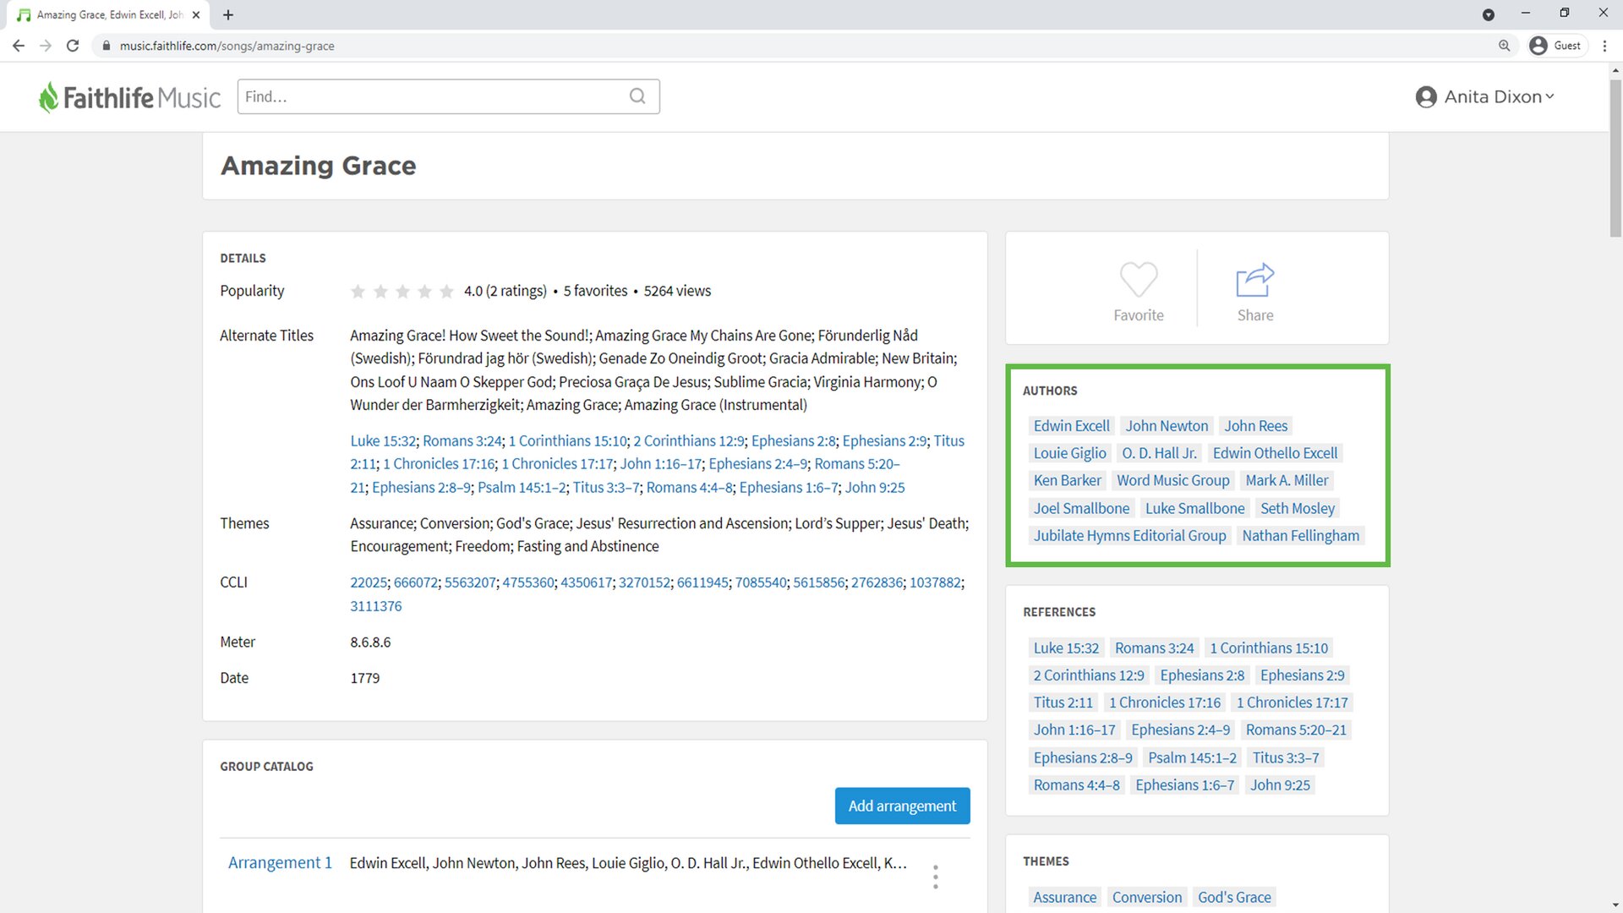Viewport: 1623px width, 913px height.
Task: Click the Chrome tab search dropdown circle
Action: point(1488,14)
